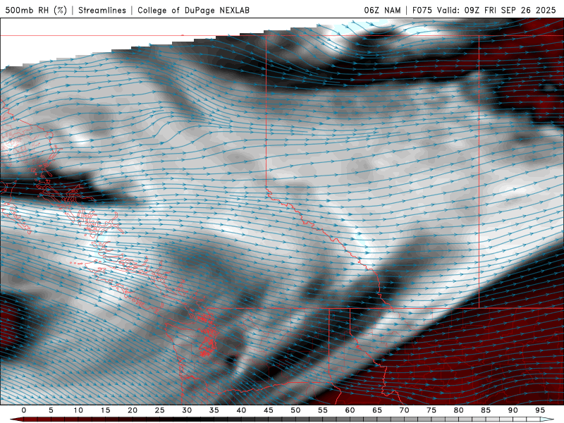Click the "5" value on the colorbar scale
This screenshot has height=423, width=564.
[51, 410]
